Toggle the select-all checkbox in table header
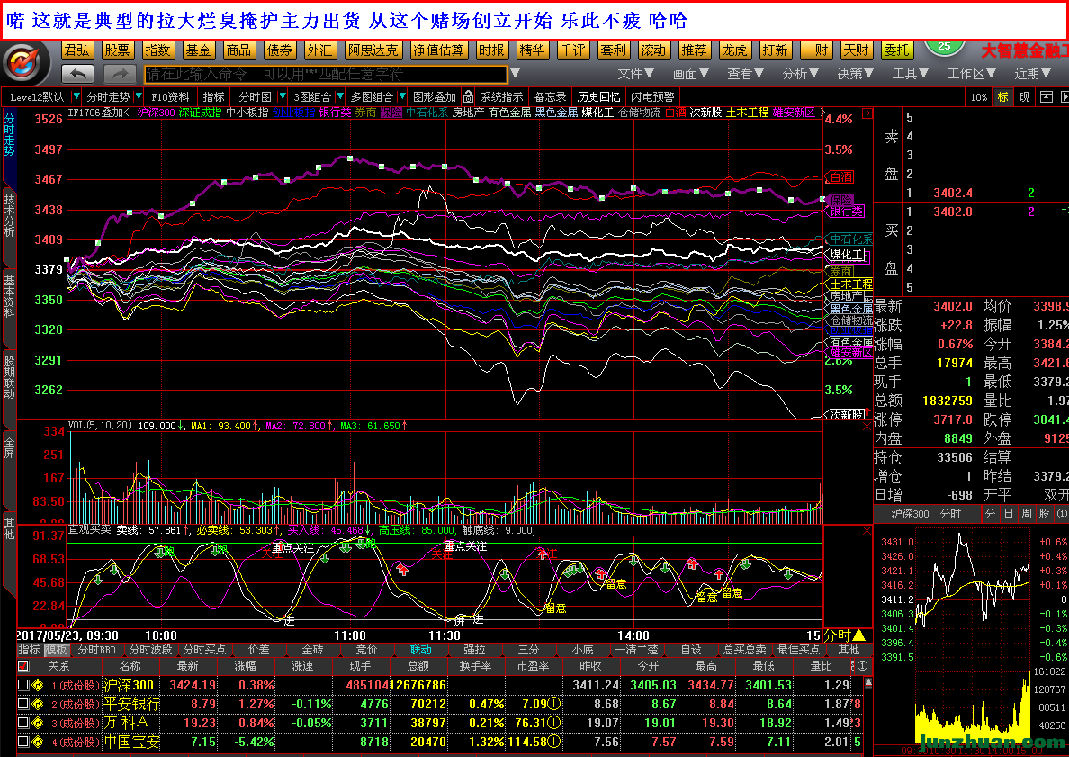The height and width of the screenshot is (757, 1069). pyautogui.click(x=24, y=665)
